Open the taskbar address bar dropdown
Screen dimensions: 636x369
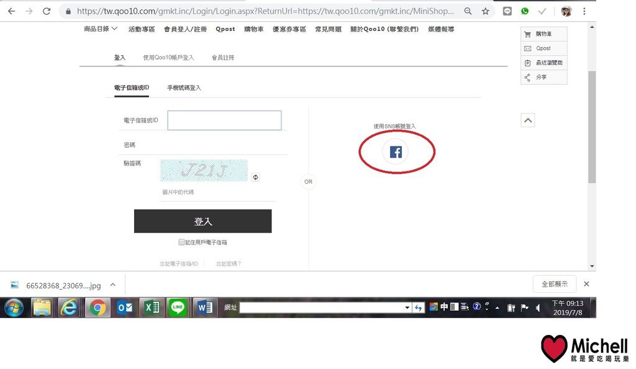click(x=407, y=308)
